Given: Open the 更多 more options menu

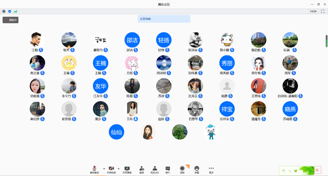Looking at the screenshot, I should pos(211,170).
